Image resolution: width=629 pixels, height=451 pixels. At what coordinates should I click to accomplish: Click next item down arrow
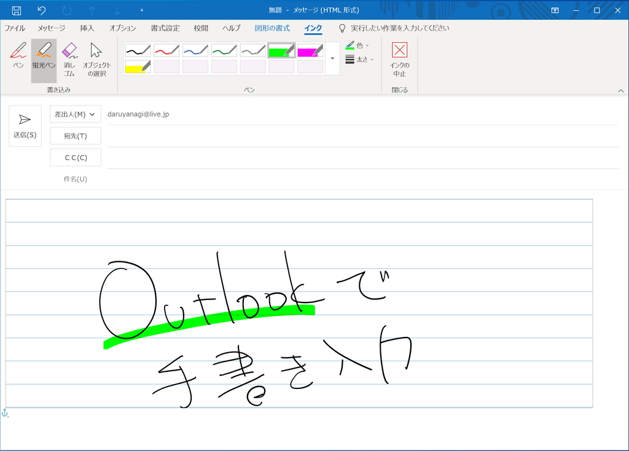point(117,10)
